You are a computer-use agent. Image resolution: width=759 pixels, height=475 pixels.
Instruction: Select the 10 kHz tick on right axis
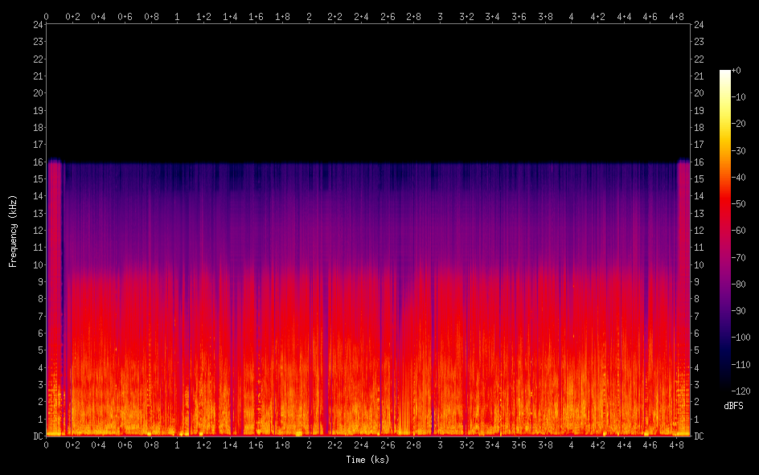coord(699,265)
